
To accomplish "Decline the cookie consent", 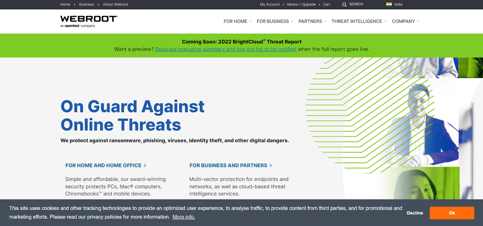I will pyautogui.click(x=415, y=213).
